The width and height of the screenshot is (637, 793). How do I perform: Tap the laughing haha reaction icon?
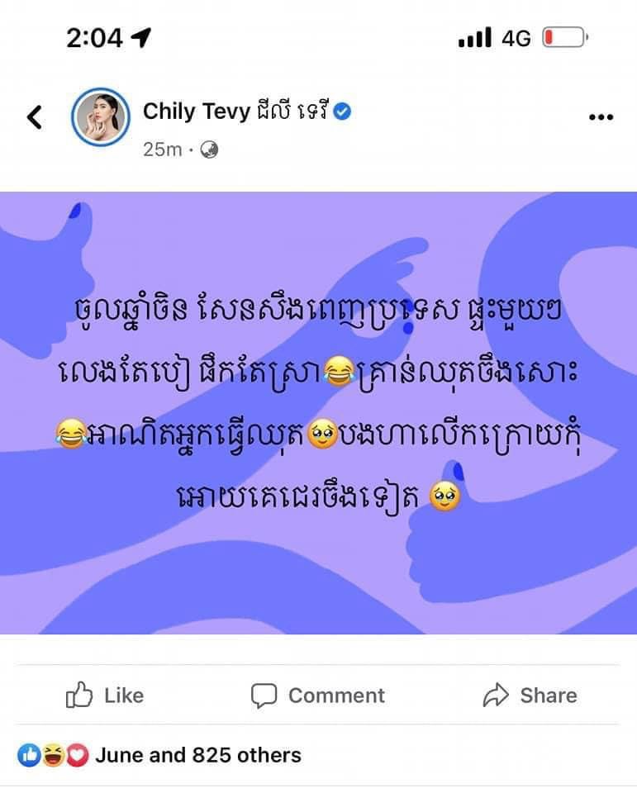[x=53, y=756]
